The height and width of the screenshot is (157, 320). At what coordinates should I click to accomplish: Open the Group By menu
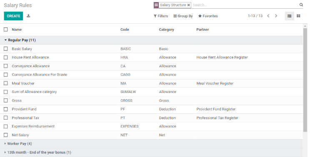pyautogui.click(x=183, y=16)
